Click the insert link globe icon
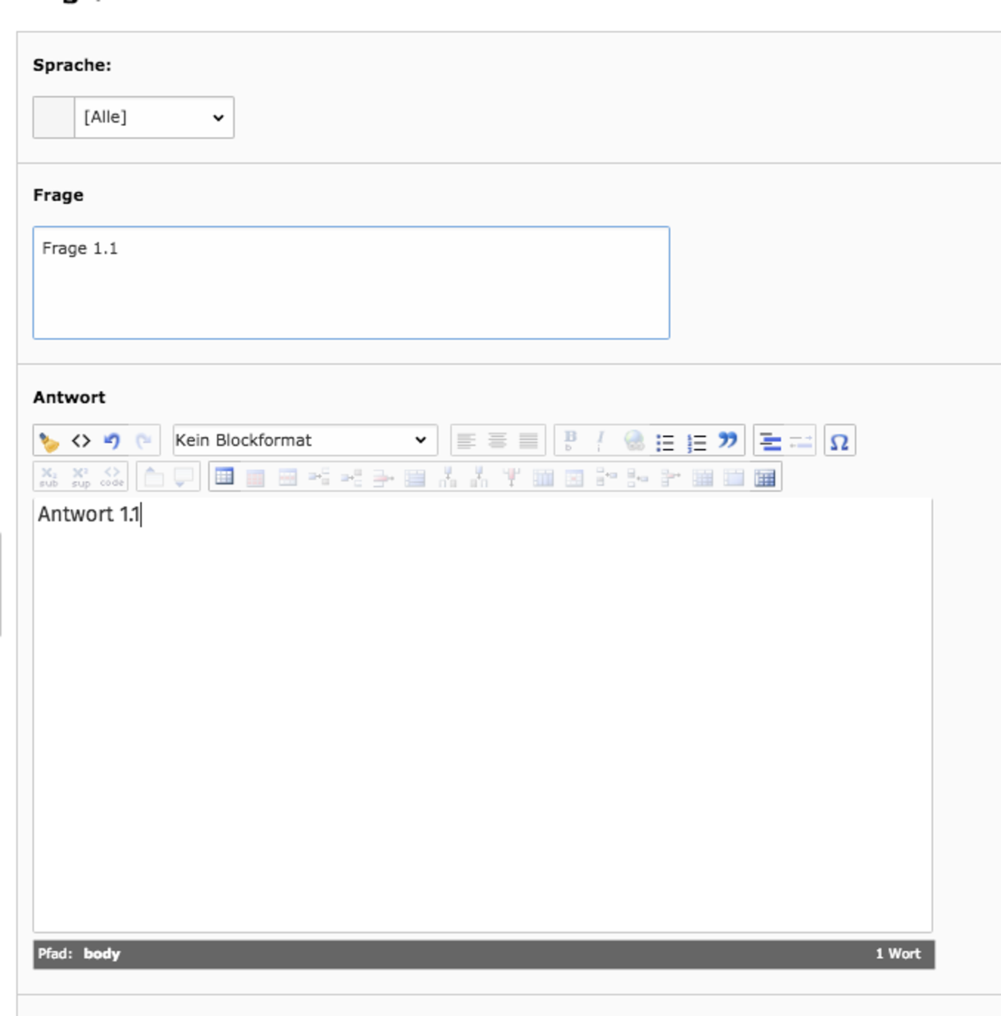The image size is (1001, 1016). (x=634, y=440)
